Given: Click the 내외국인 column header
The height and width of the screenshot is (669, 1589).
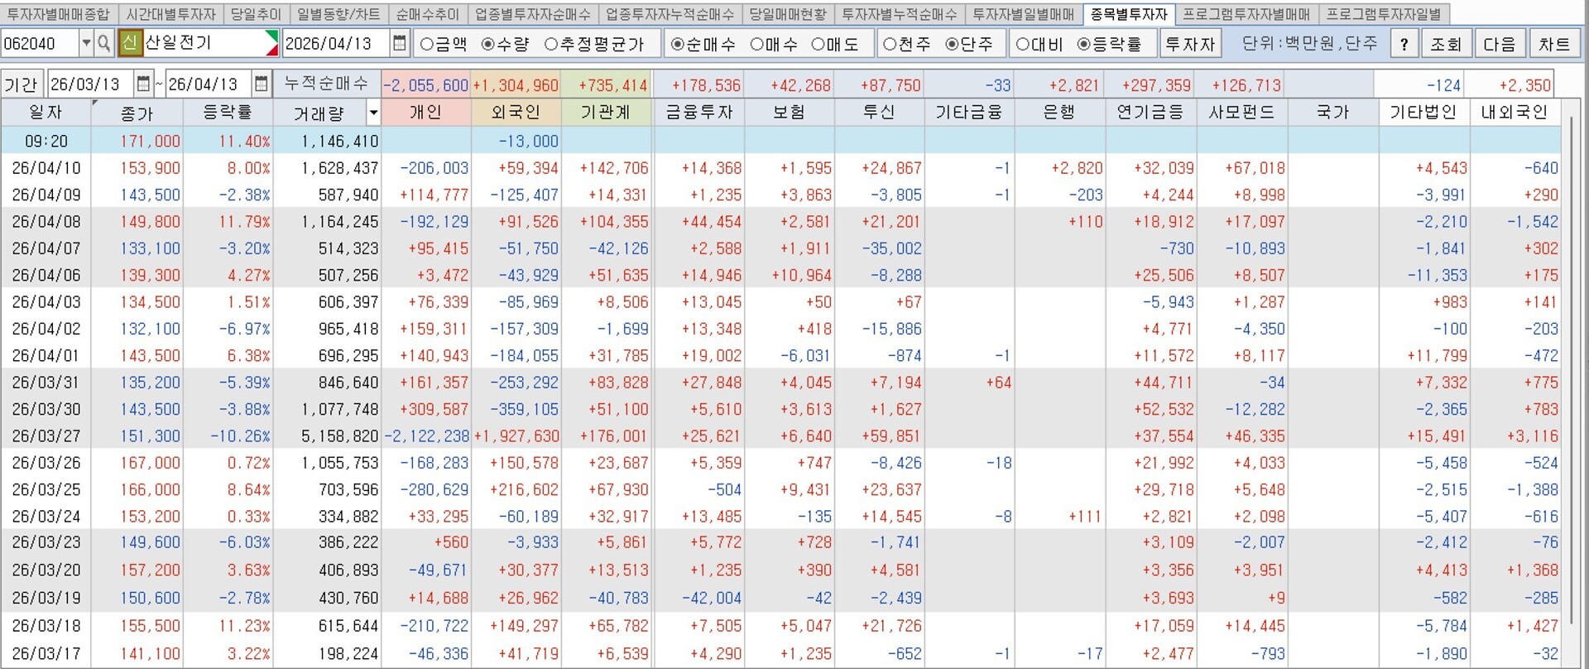Looking at the screenshot, I should (1515, 113).
